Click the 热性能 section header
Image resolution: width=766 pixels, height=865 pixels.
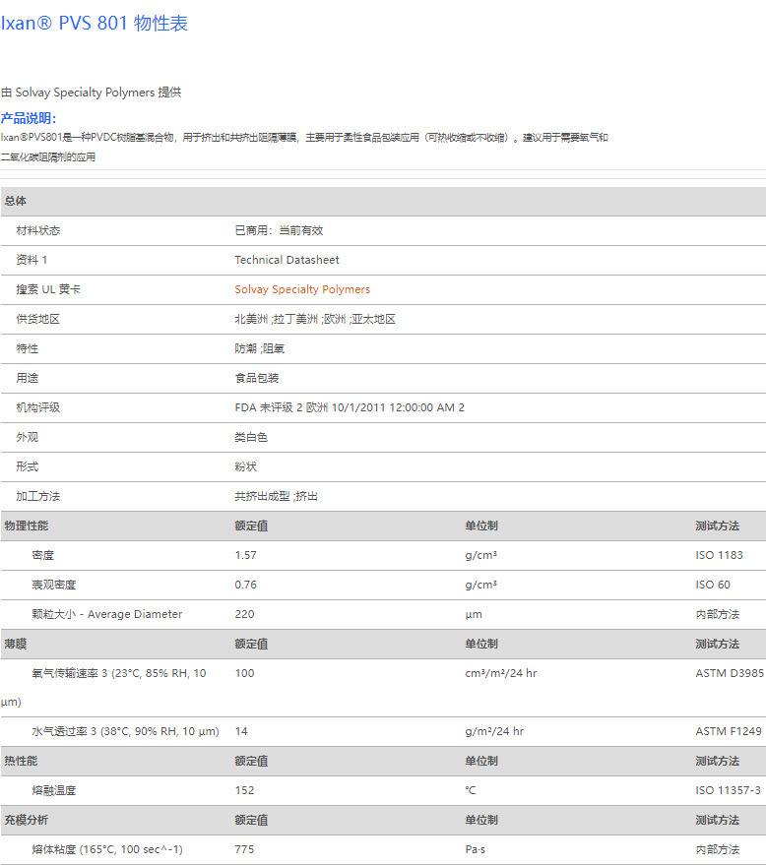pos(21,762)
